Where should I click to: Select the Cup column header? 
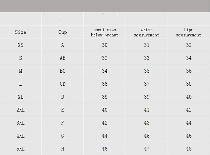coord(62,32)
